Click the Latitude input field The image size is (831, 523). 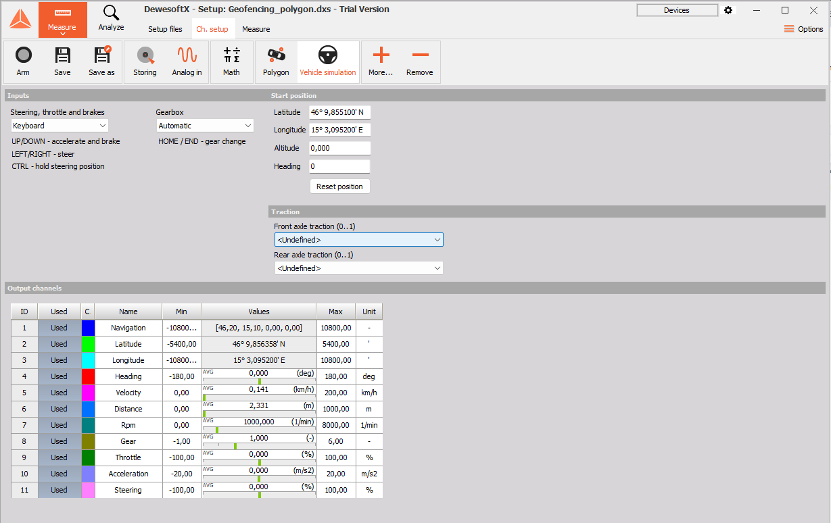(x=340, y=112)
